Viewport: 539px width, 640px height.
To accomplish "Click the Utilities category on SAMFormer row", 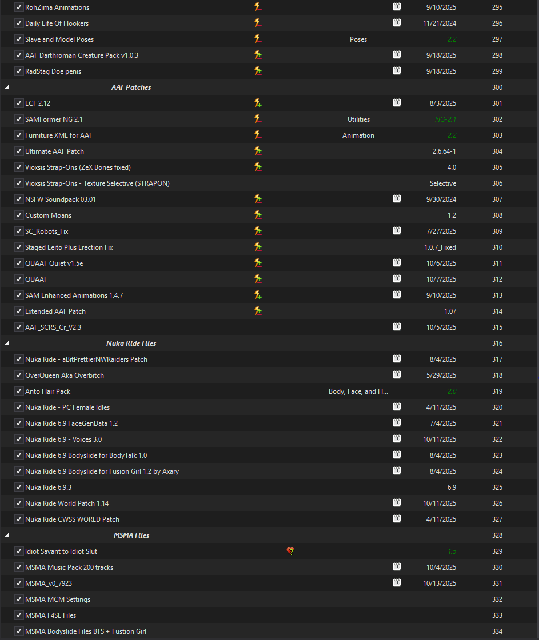I will pos(358,119).
